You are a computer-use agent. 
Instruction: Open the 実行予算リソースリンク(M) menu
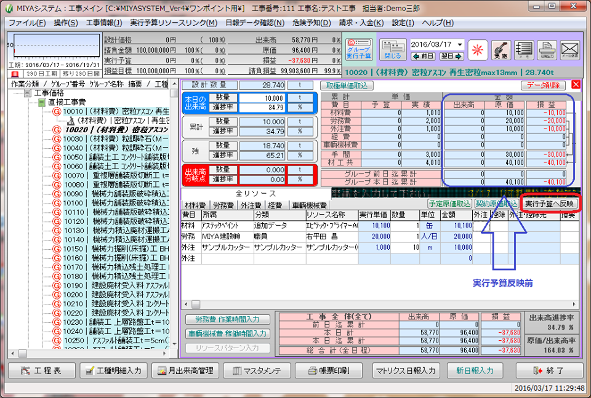click(174, 23)
